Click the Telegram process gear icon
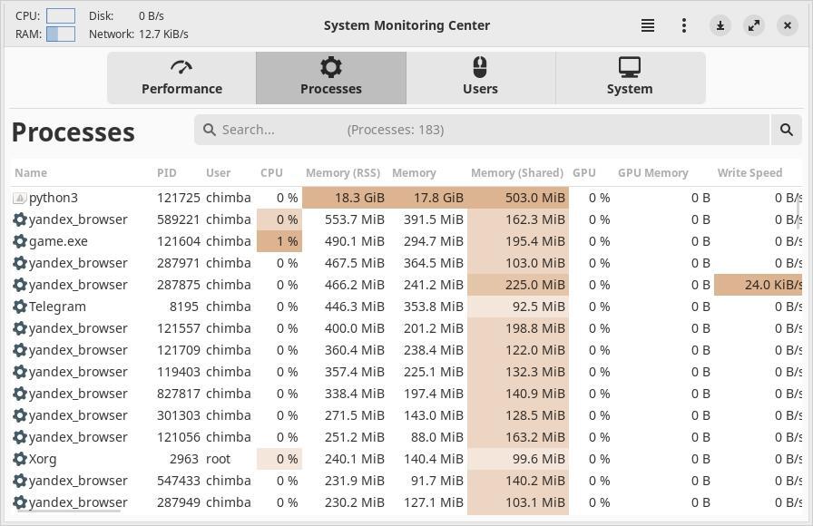The width and height of the screenshot is (813, 526). coord(20,307)
